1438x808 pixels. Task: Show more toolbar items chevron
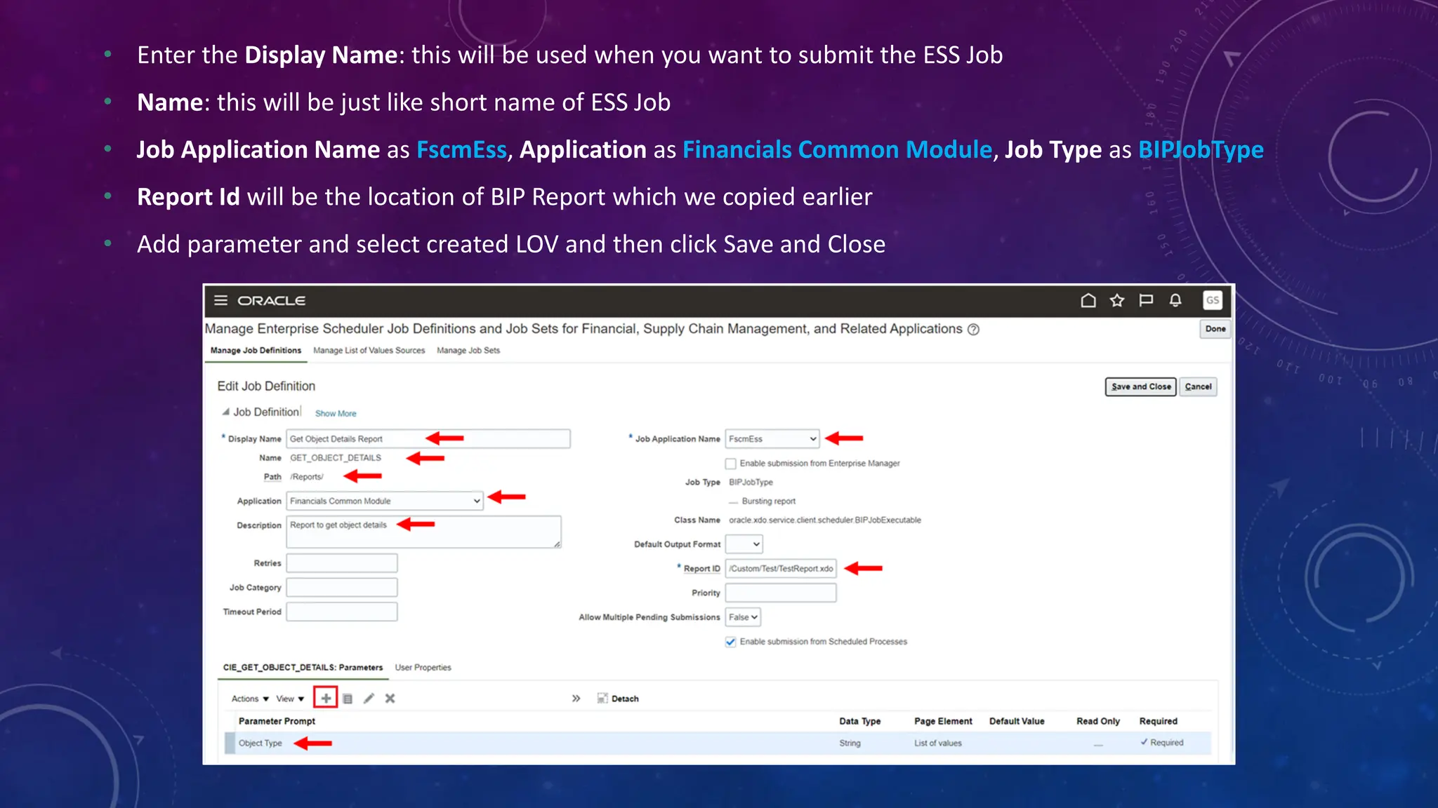click(576, 699)
